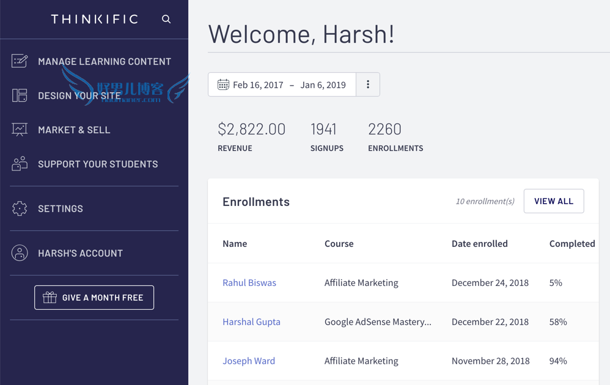Click the Market & Sell chart icon
610x385 pixels.
[x=20, y=130]
